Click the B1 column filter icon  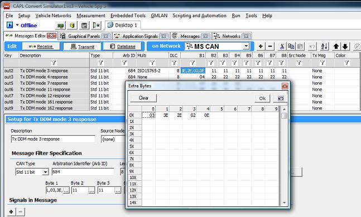click(x=192, y=62)
